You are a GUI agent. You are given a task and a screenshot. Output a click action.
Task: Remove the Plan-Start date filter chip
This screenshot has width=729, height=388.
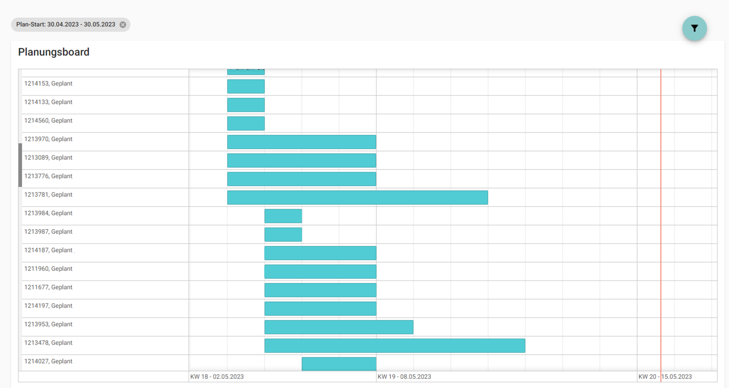[123, 25]
